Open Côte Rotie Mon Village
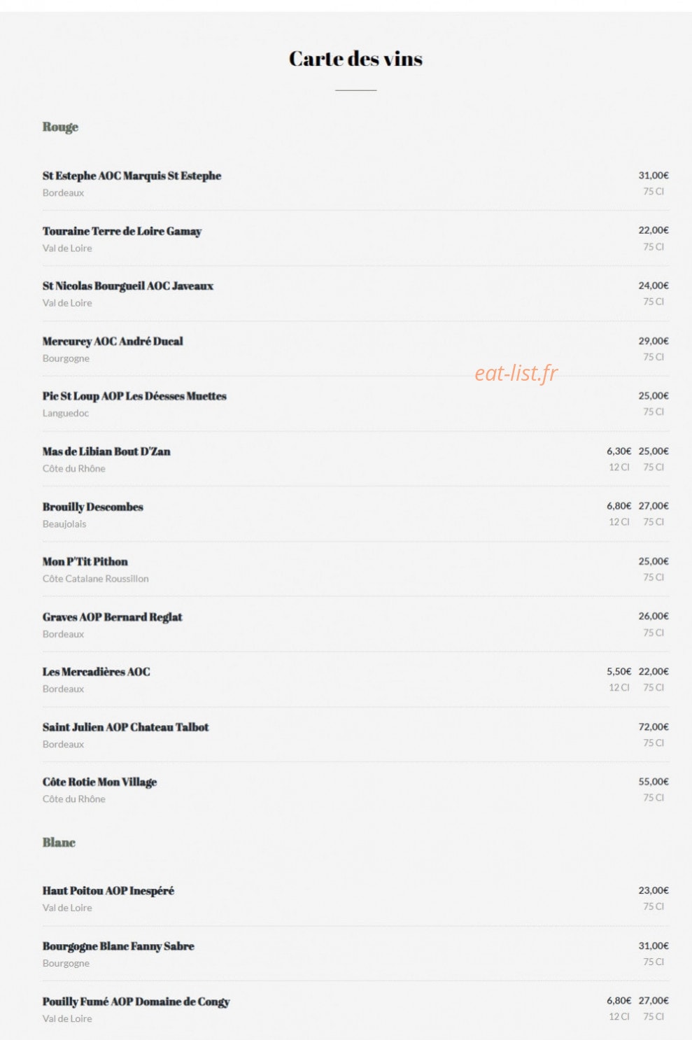Screen dimensions: 692x1040 [99, 782]
